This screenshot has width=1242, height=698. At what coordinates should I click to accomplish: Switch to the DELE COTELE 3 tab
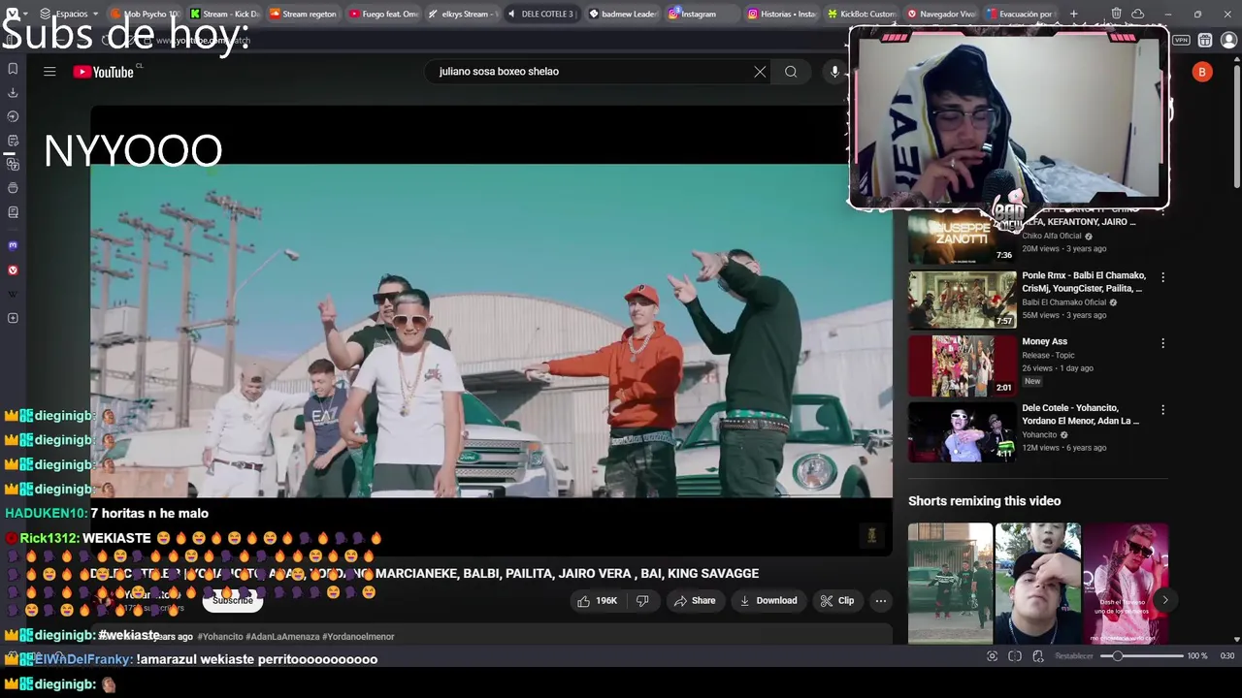pos(541,14)
